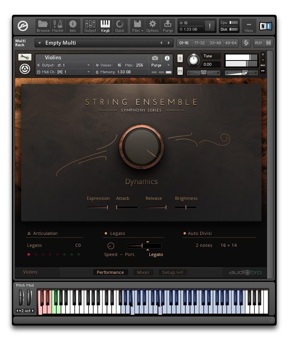Click the Tune knob
This screenshot has height=340, width=289.
[x=193, y=60]
